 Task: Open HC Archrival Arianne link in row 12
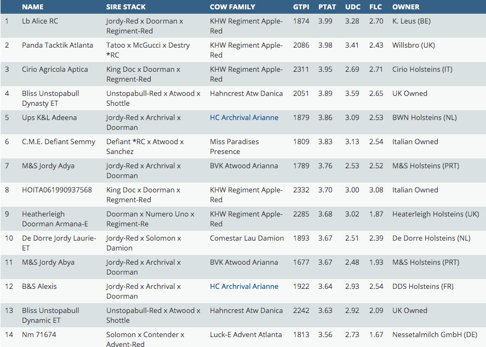click(x=244, y=286)
